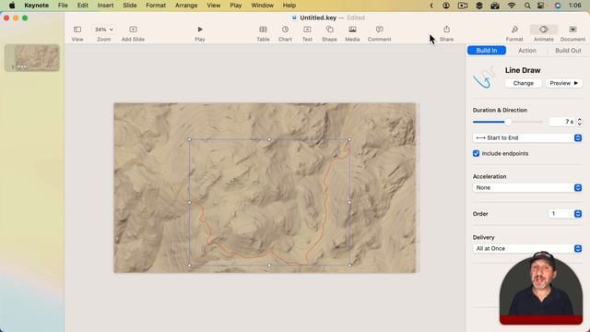
Task: Open the Arrange menu
Action: pos(186,6)
